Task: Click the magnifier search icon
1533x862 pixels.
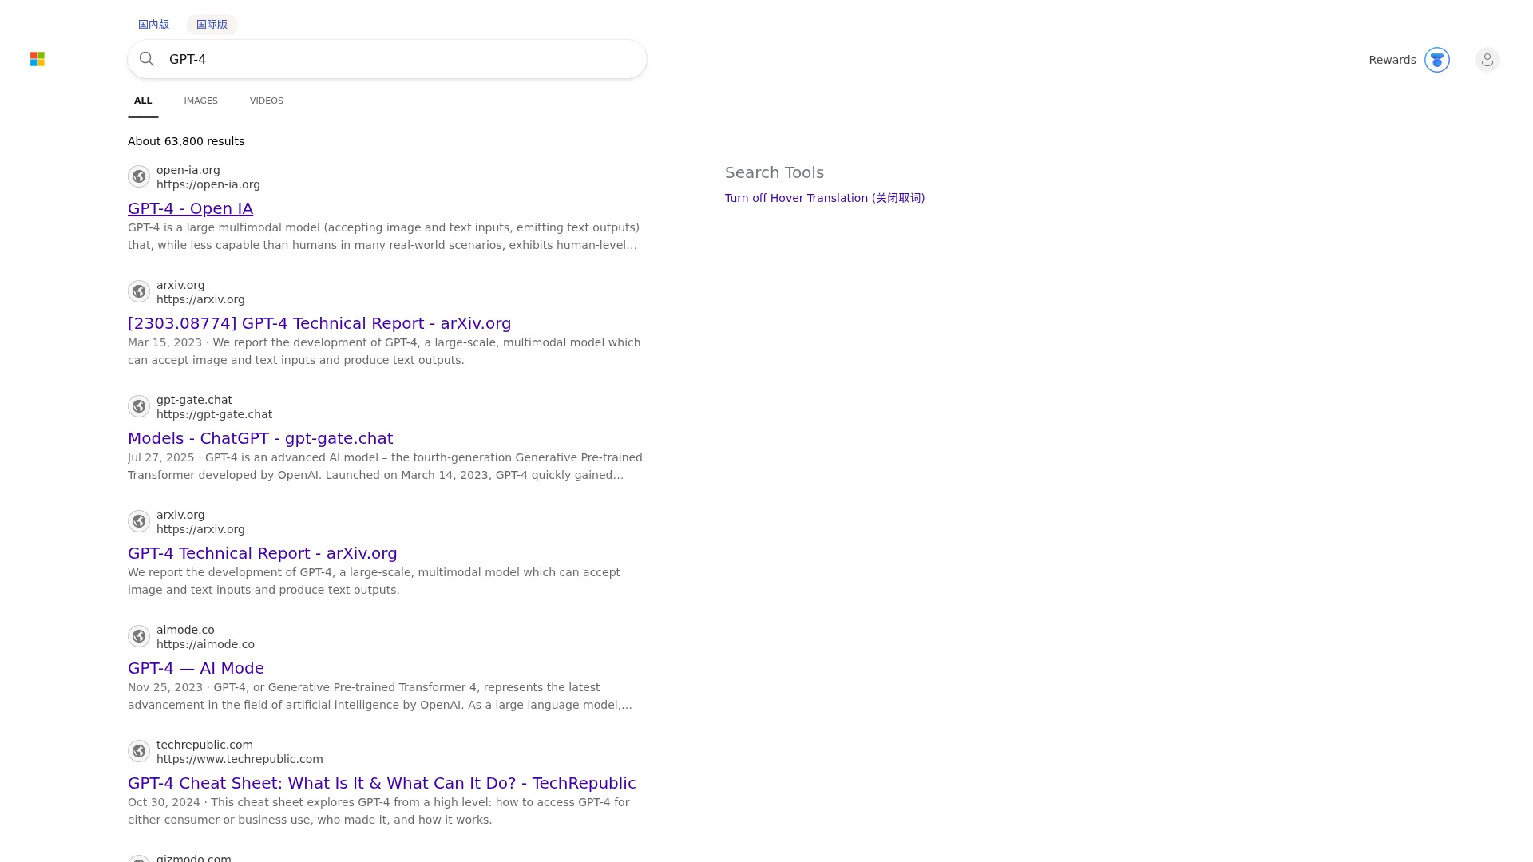Action: click(x=147, y=59)
